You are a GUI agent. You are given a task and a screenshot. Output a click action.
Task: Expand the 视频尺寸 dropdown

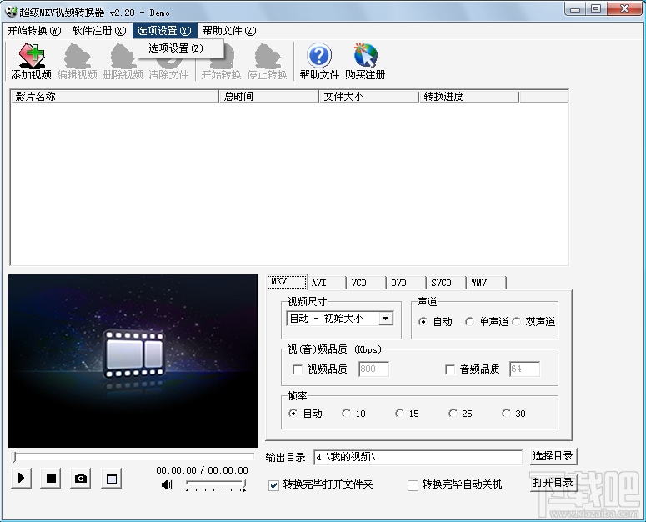(386, 319)
